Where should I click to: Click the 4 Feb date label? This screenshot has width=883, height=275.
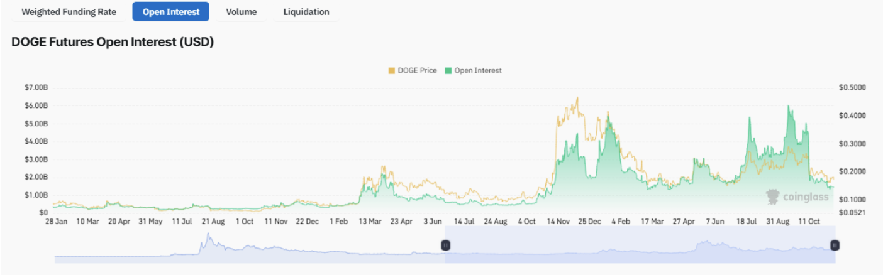[x=621, y=222]
